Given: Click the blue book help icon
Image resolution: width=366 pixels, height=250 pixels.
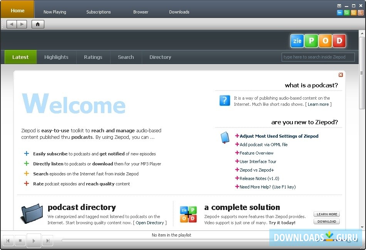Looking at the screenshot, I should coord(225,138).
